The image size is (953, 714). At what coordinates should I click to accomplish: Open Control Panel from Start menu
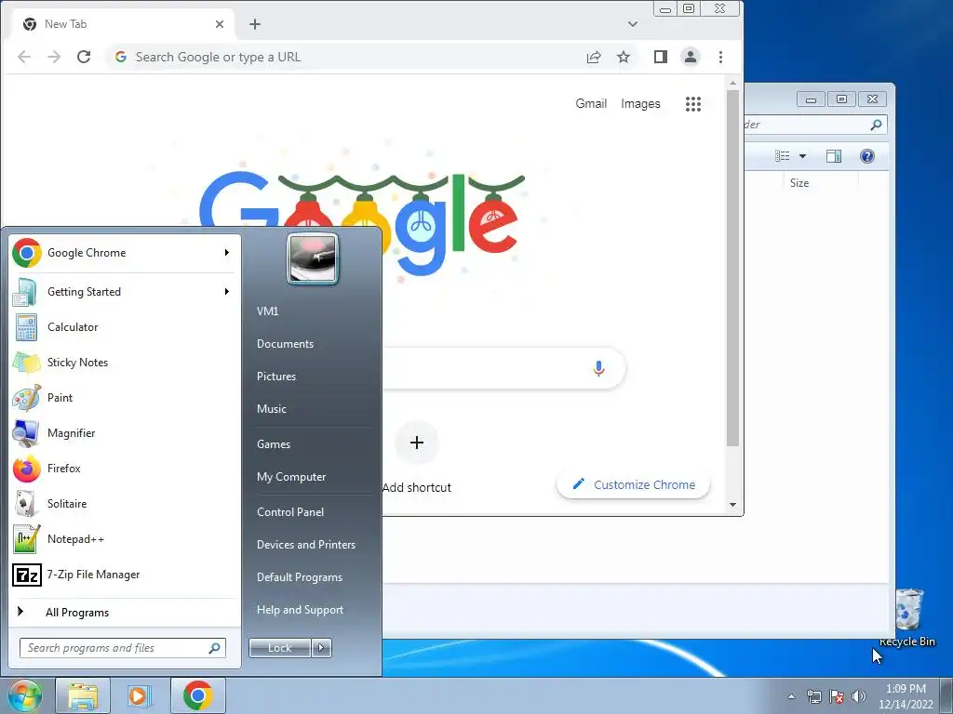(290, 512)
